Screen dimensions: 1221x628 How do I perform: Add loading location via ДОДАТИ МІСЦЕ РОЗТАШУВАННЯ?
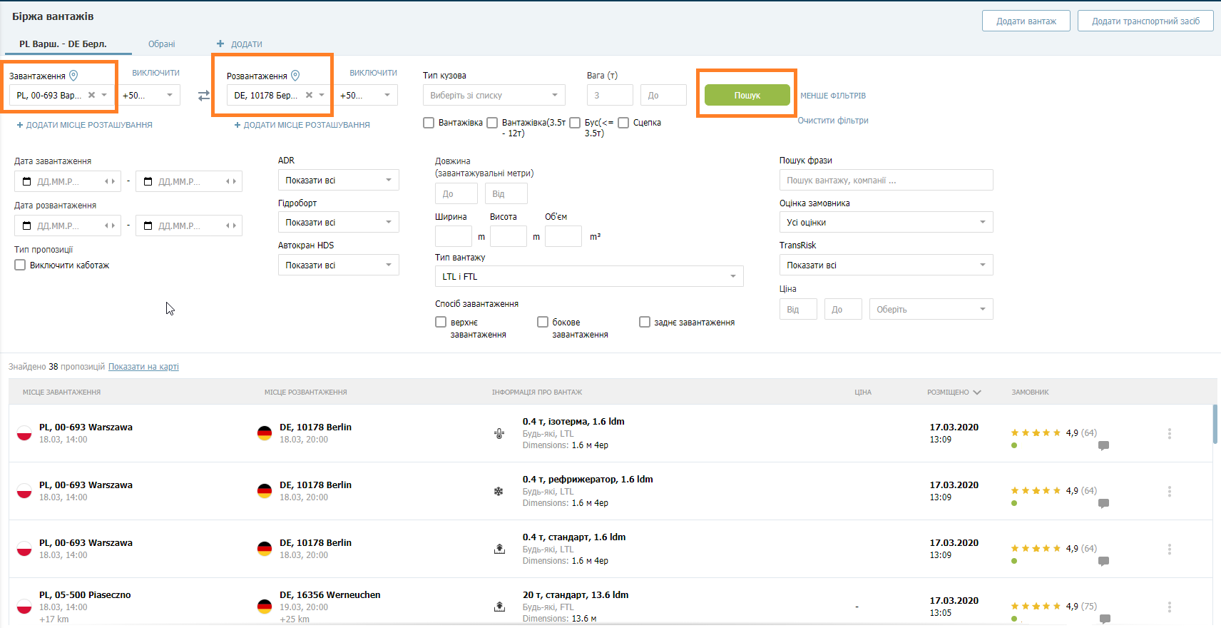click(x=85, y=125)
